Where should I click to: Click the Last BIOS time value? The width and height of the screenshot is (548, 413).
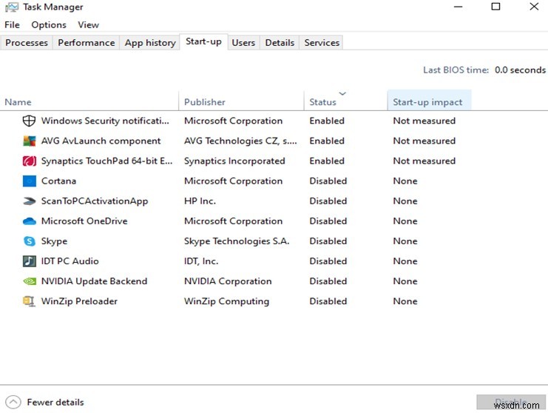(520, 70)
